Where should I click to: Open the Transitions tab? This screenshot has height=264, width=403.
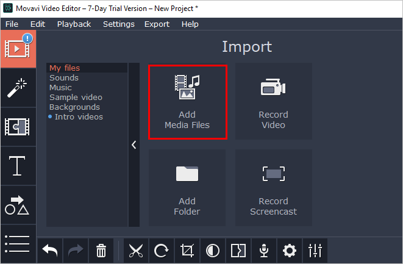18,127
